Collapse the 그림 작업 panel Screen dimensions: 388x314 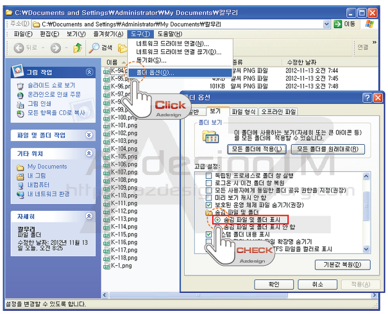(89, 72)
